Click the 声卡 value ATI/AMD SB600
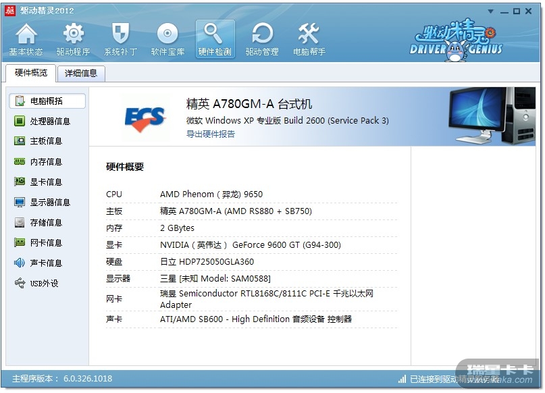This screenshot has width=545, height=393. point(256,319)
